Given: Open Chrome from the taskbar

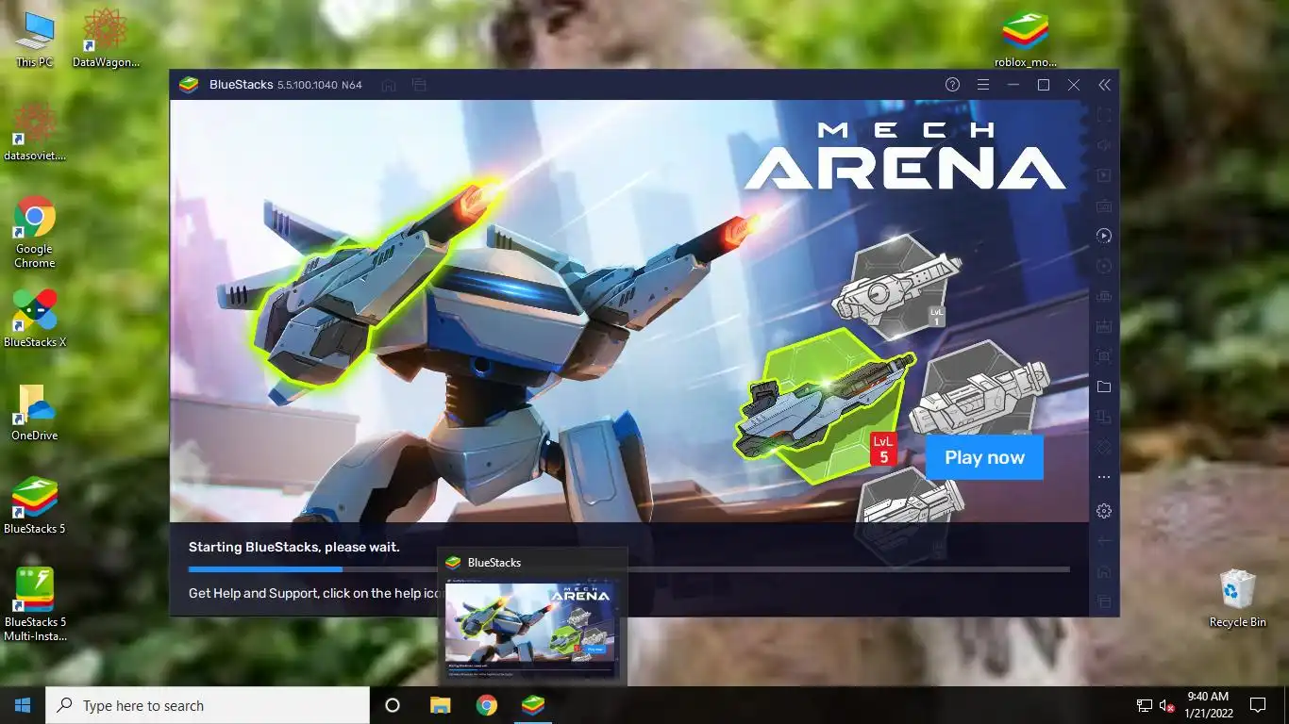Looking at the screenshot, I should (x=486, y=705).
